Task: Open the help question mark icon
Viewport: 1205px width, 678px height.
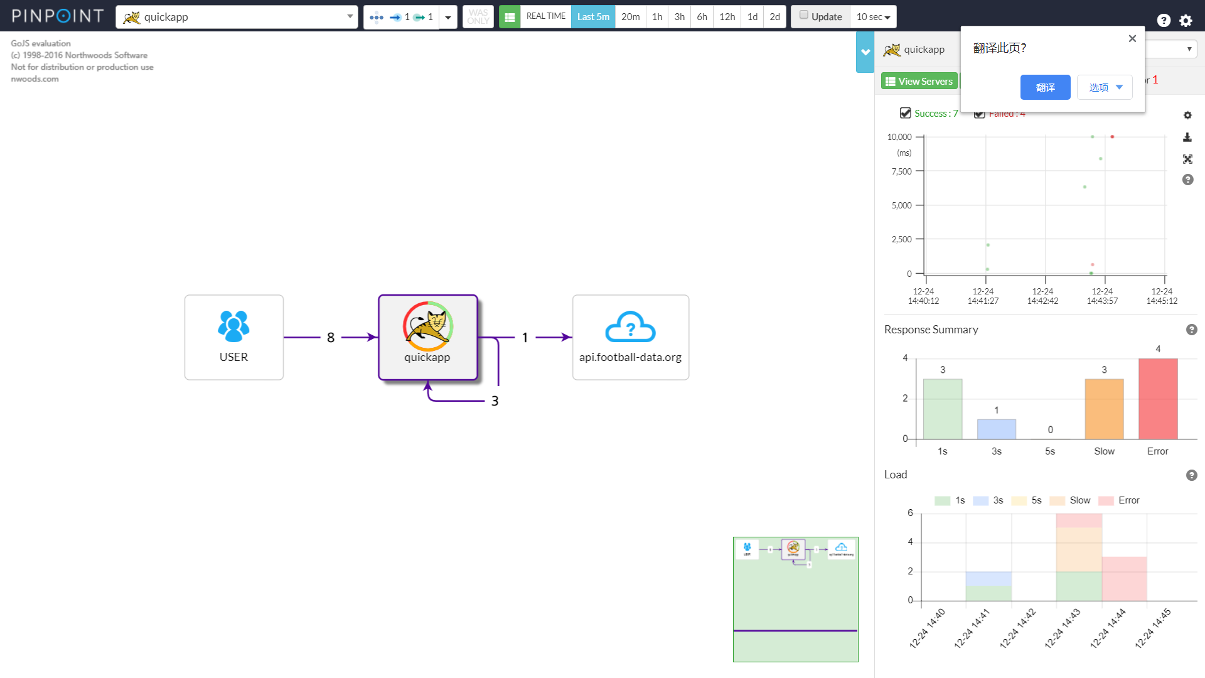Action: tap(1164, 20)
